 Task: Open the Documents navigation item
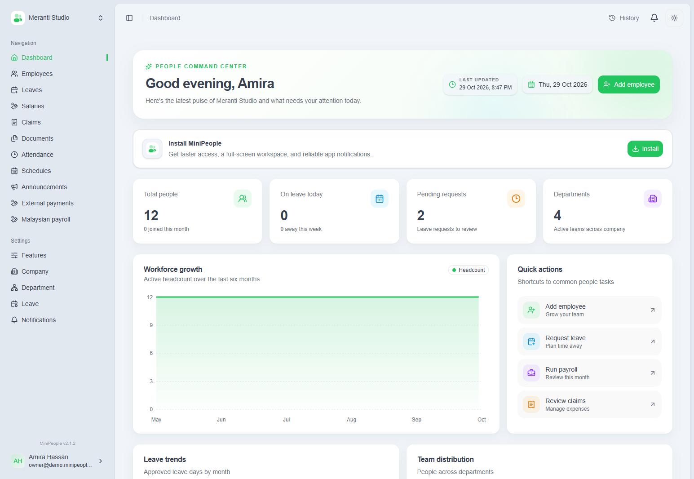click(57, 138)
